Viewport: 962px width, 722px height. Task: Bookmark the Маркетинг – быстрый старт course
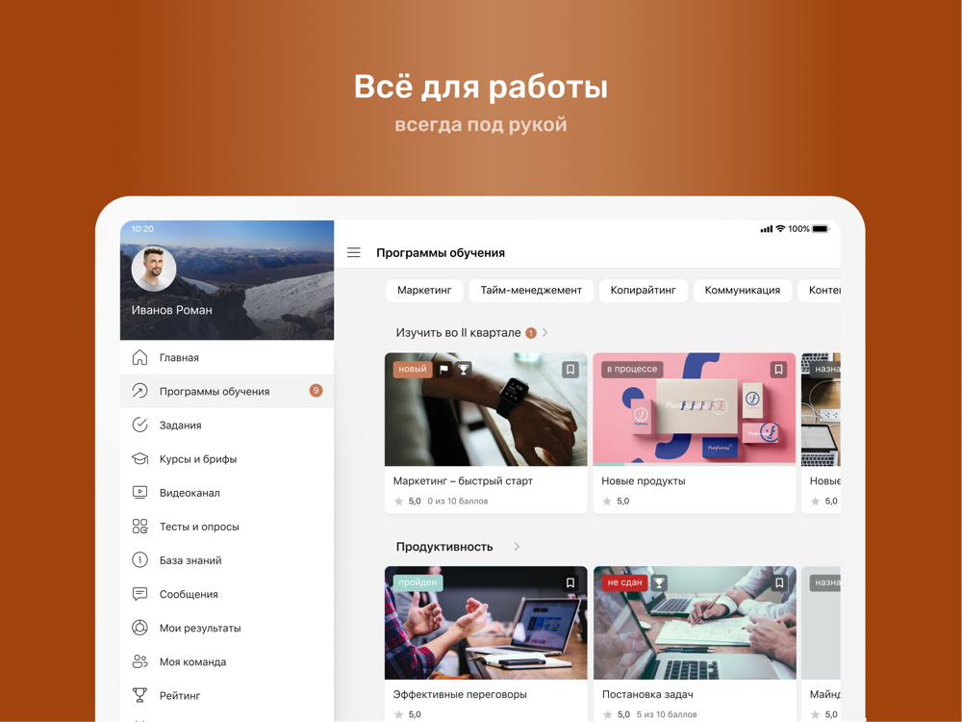point(570,369)
